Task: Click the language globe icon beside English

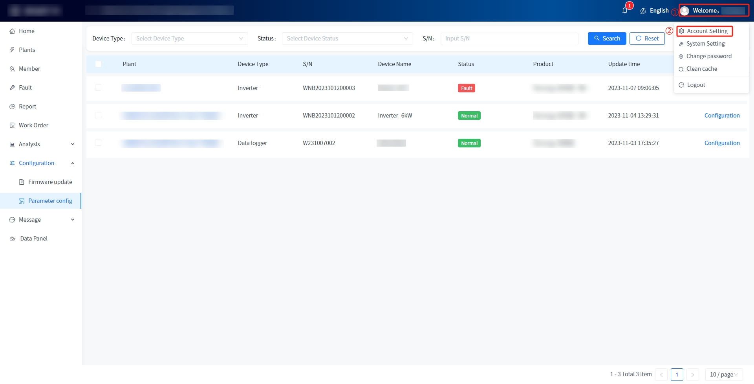Action: (x=643, y=11)
